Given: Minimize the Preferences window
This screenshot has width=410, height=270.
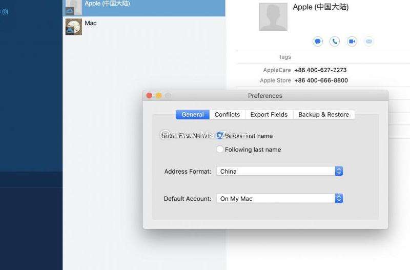Looking at the screenshot, I should point(159,96).
